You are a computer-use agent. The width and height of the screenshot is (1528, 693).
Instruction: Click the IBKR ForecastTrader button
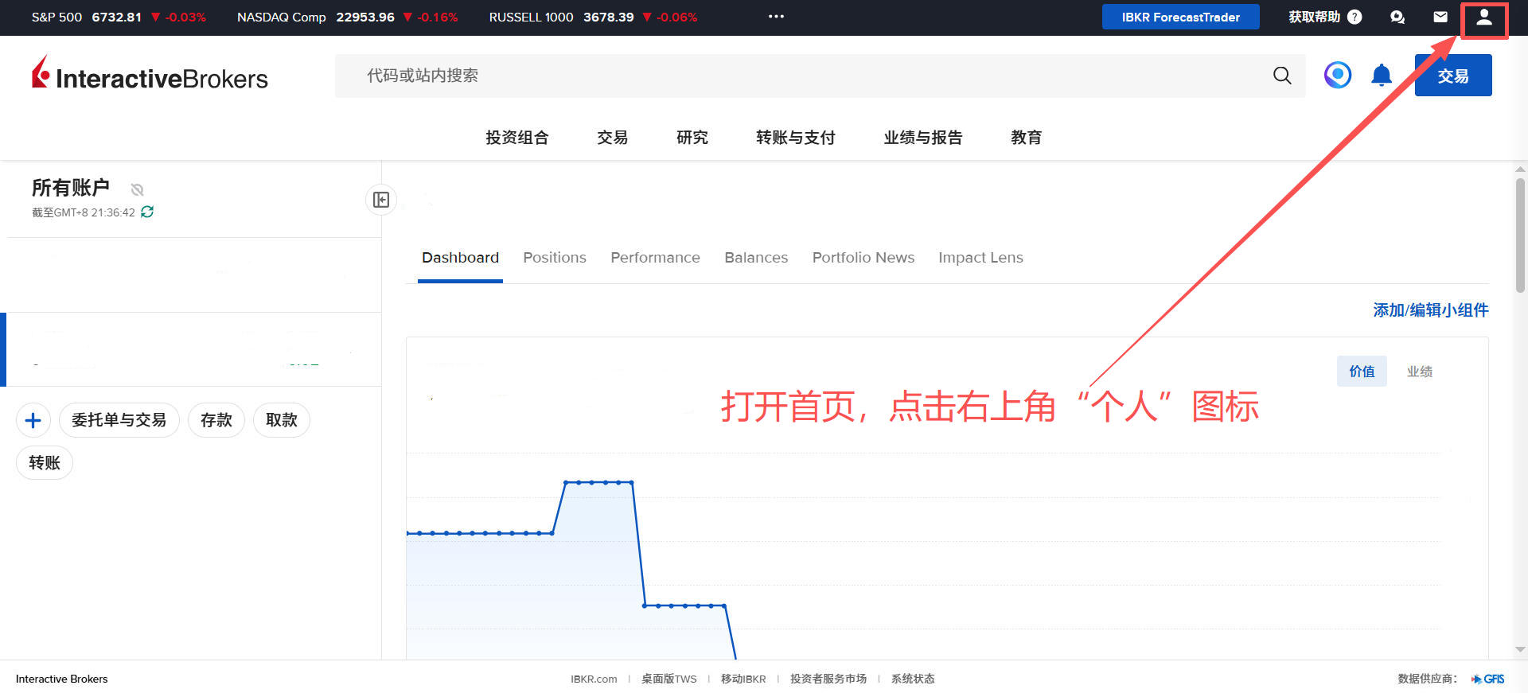1180,17
